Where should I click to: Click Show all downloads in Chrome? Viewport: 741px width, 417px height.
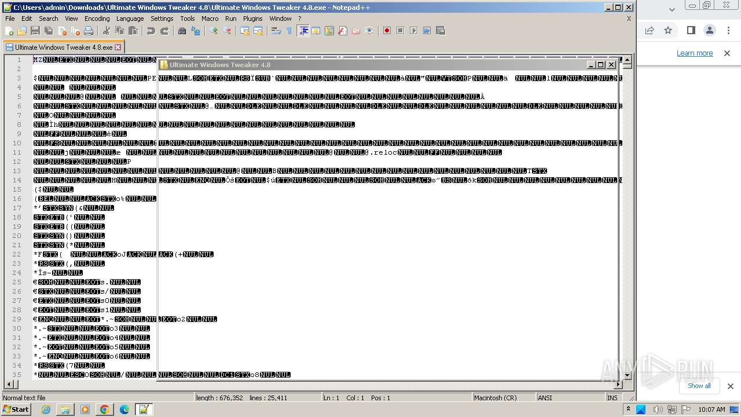[x=699, y=386]
